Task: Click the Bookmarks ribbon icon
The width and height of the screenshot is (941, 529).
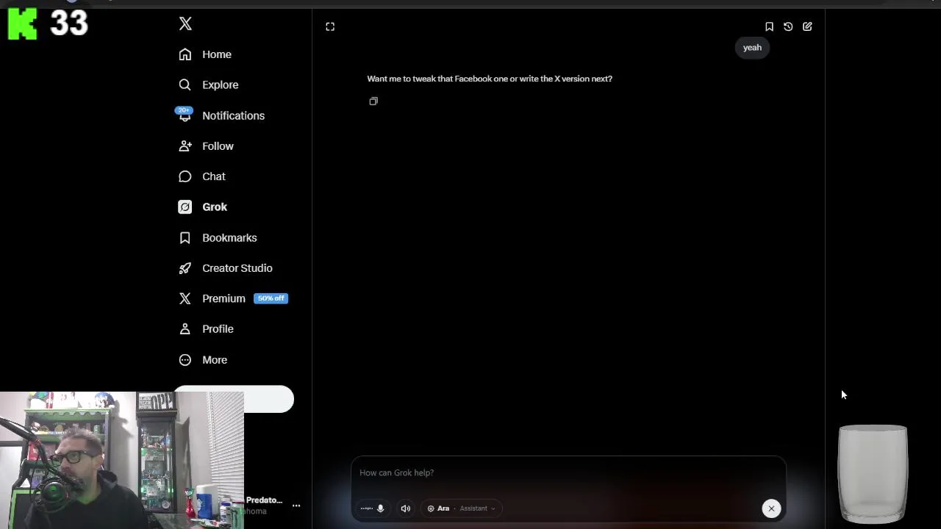Action: coord(185,238)
